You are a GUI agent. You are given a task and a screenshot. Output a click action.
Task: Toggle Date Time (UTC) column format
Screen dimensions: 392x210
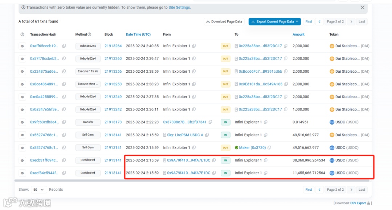(x=138, y=35)
